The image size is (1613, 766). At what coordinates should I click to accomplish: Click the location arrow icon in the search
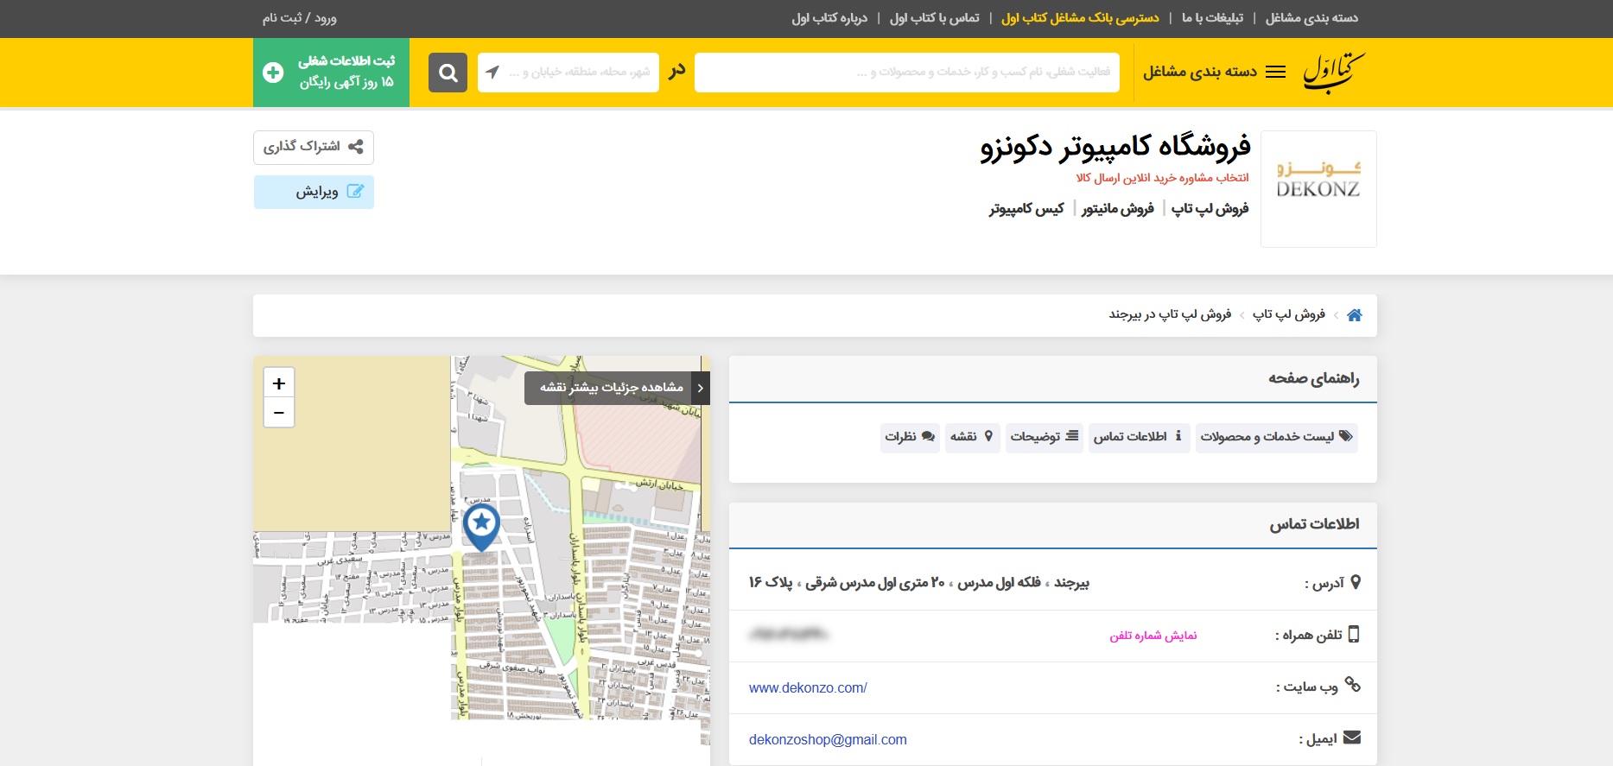click(x=492, y=73)
